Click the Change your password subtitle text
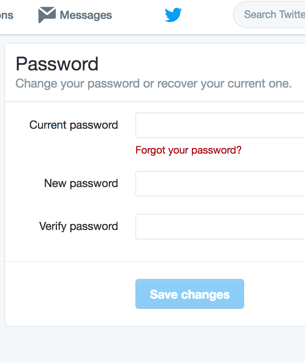Viewport: 305px width, 363px height. pyautogui.click(x=153, y=84)
